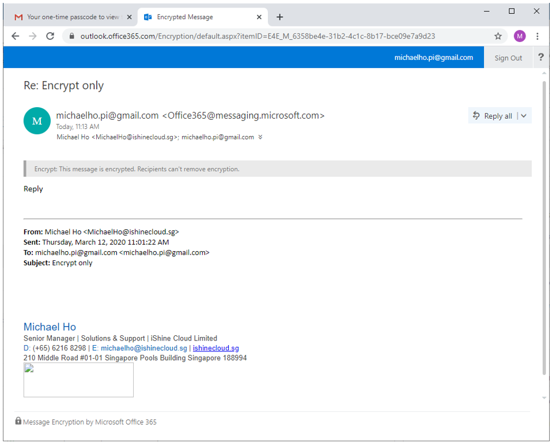Close the Encrypted Message tab
Viewport: 552px width, 443px height.
[259, 17]
